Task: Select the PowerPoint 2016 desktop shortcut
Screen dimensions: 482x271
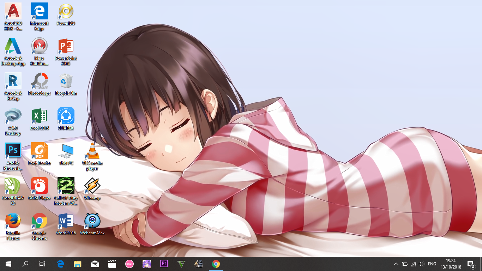Action: 66,52
